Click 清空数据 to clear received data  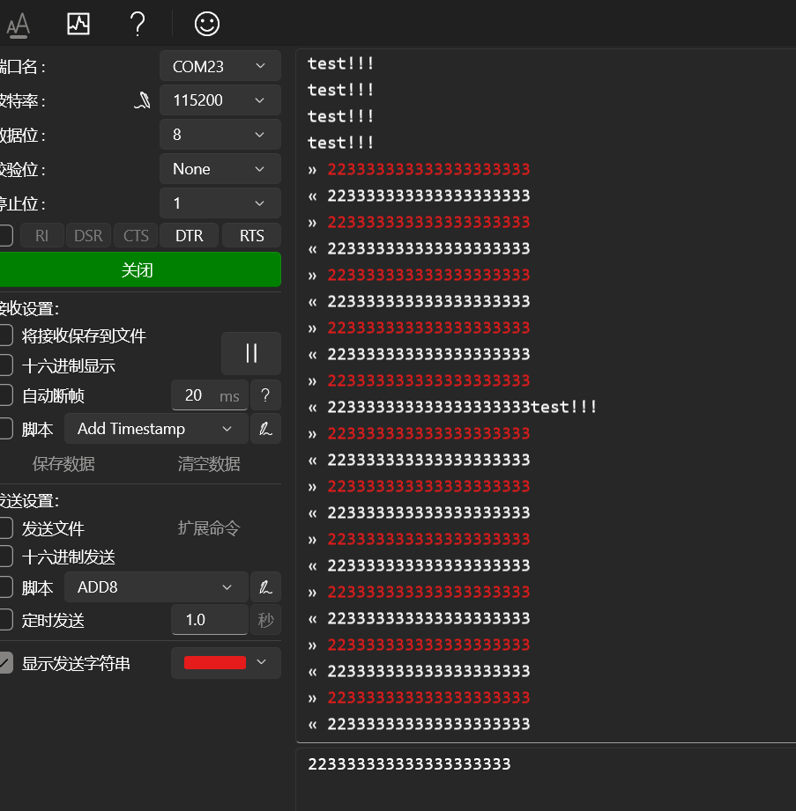pyautogui.click(x=209, y=464)
